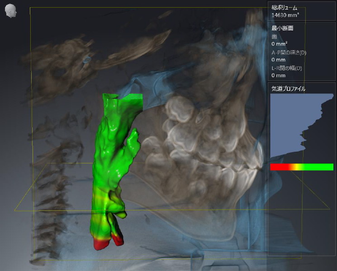
Task: Click the yellow transition on the color scale
Action: pos(295,167)
